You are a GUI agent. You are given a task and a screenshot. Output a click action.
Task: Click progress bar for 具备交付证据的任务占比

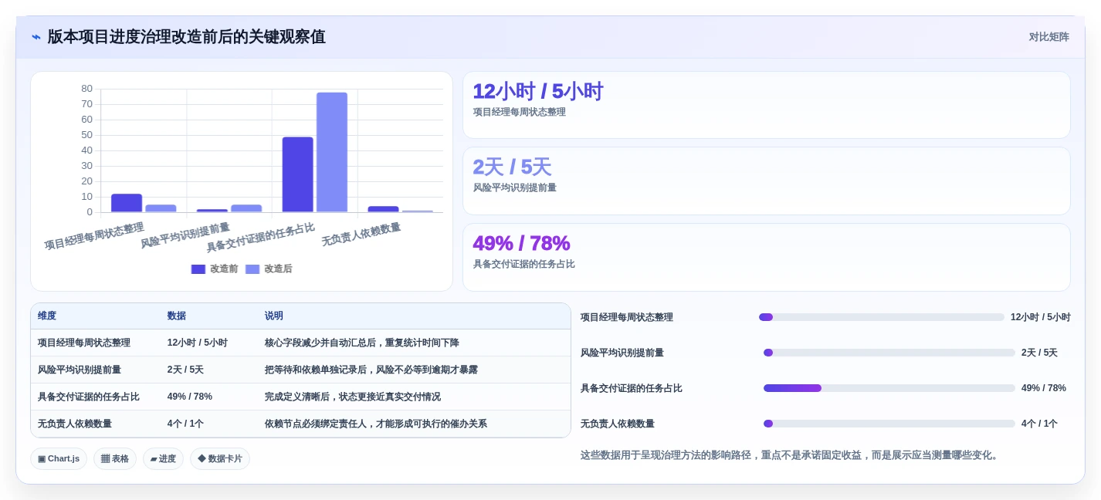889,388
